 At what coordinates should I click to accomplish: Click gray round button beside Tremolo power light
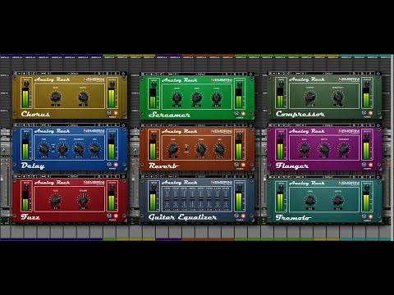pyautogui.click(x=364, y=216)
